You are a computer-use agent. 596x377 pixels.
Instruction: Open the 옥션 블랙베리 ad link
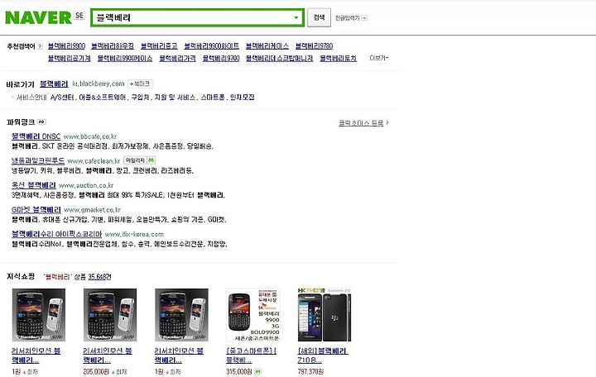33,185
